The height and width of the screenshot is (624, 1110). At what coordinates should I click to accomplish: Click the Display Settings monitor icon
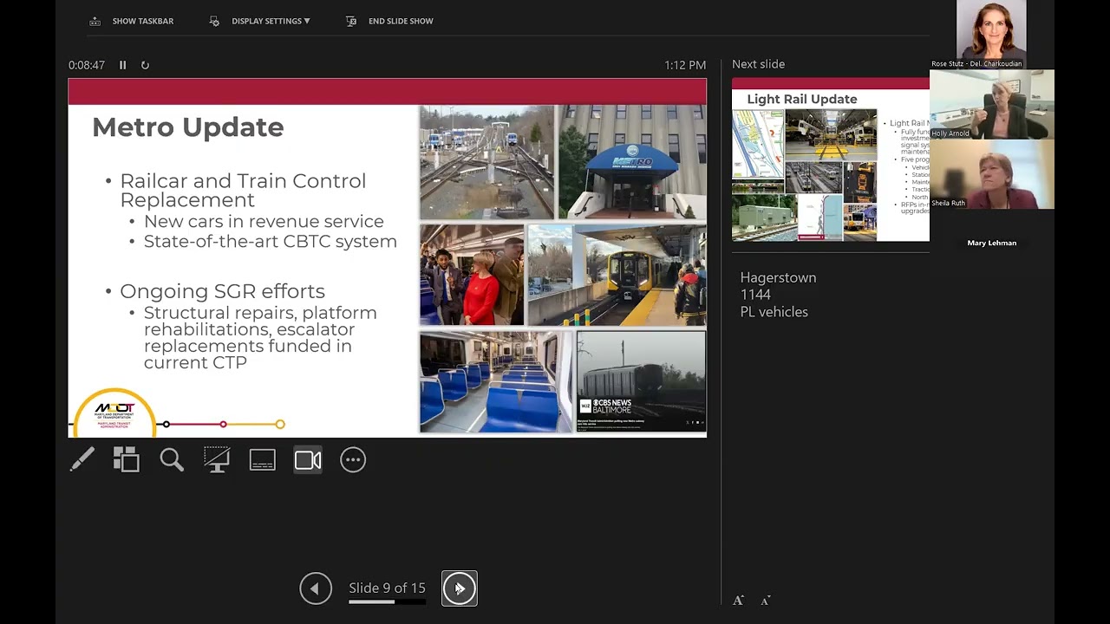(214, 21)
